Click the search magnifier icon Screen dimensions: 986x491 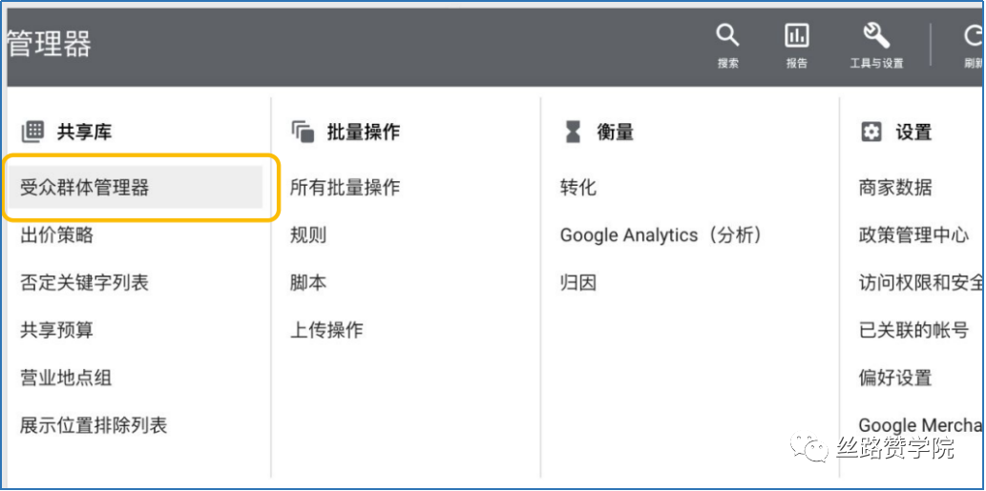(x=727, y=36)
